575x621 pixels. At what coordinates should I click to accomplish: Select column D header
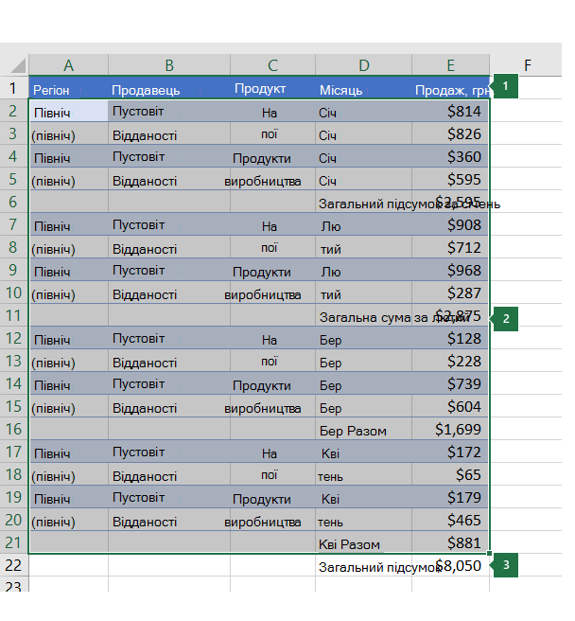pyautogui.click(x=364, y=65)
